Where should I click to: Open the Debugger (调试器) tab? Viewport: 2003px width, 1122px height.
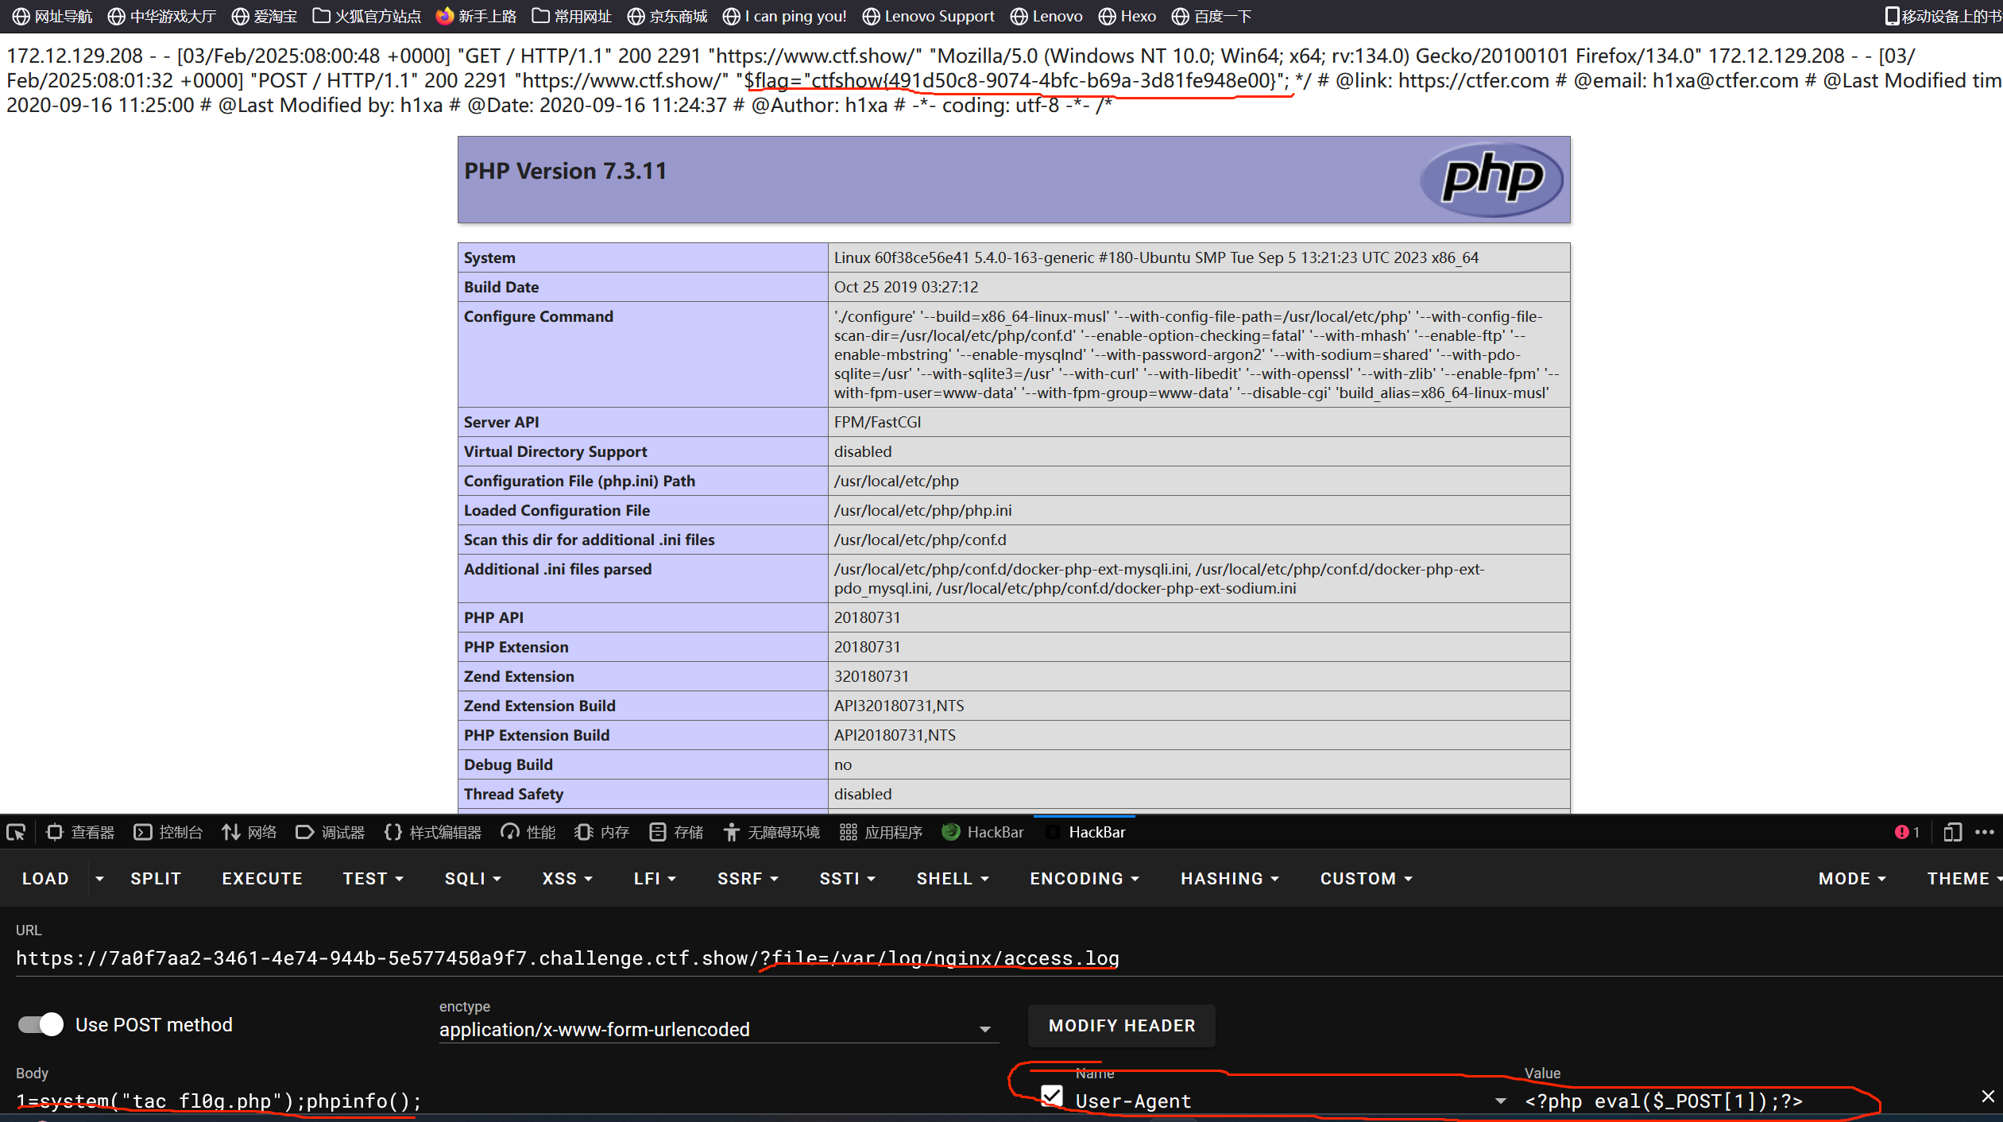coord(331,832)
